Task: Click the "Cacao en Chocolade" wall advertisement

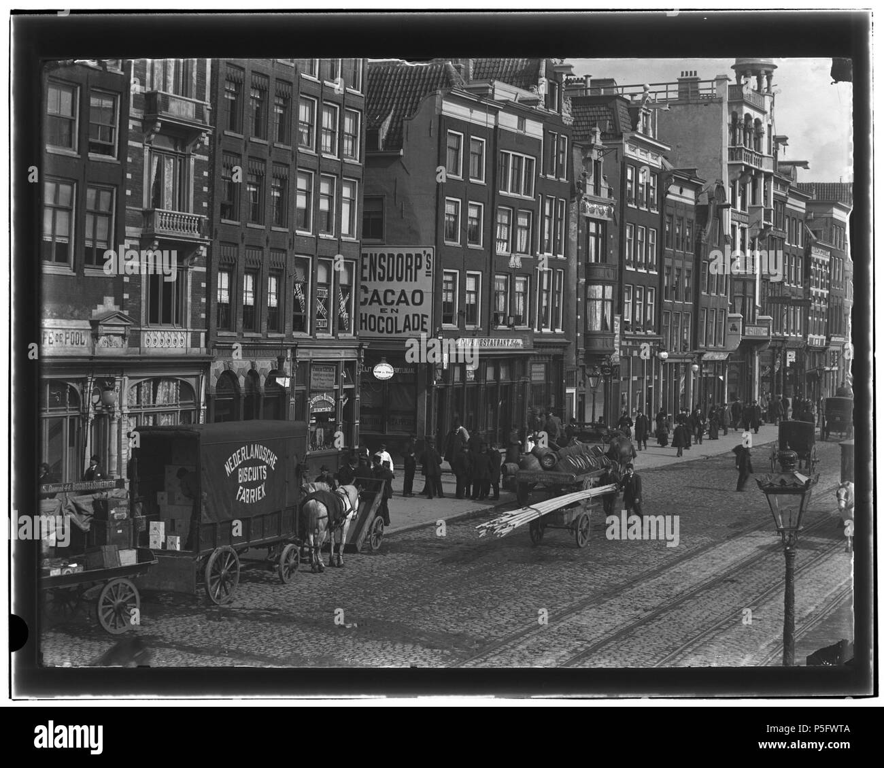Action: point(396,291)
